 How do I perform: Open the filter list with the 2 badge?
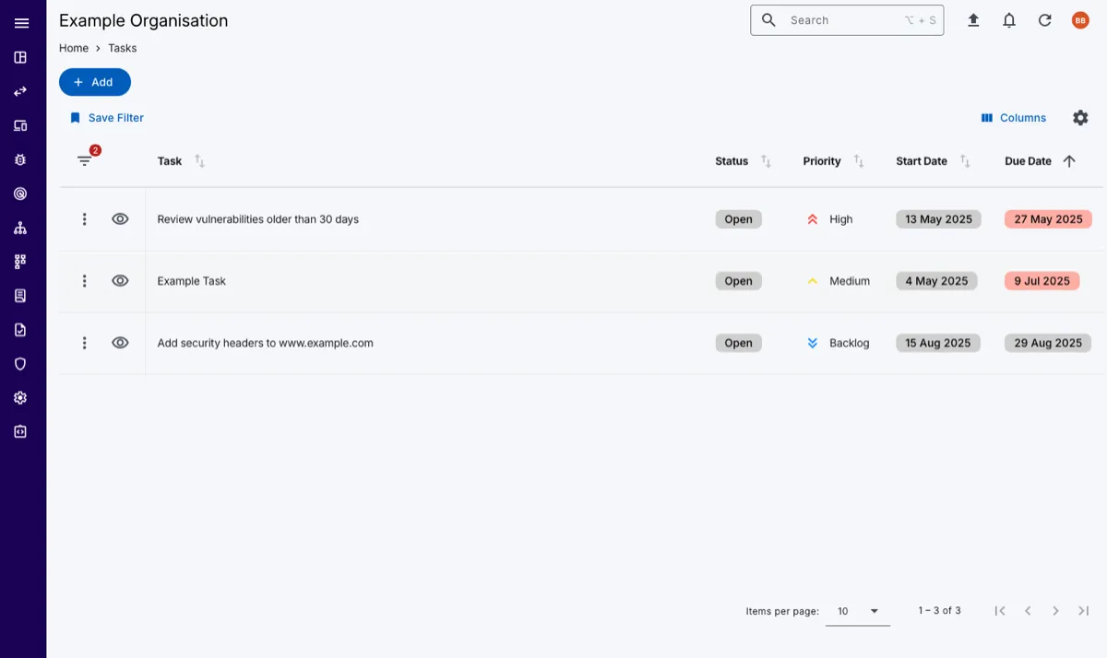[x=85, y=161]
